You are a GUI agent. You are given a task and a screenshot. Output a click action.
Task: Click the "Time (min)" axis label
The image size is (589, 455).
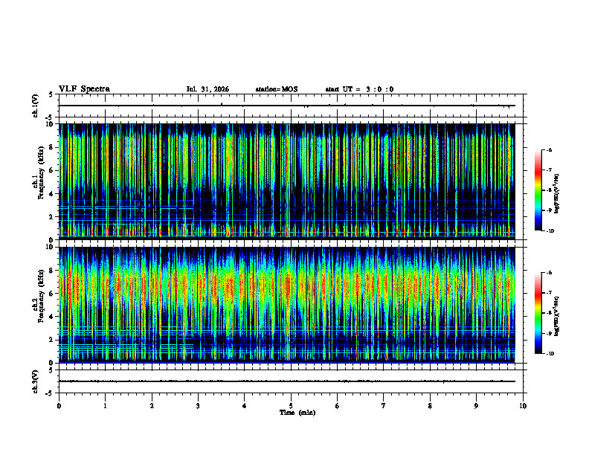tap(297, 413)
